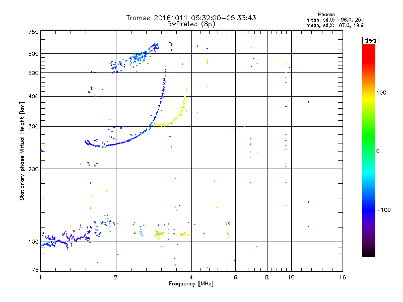This screenshot has height=302, width=403.
Task: Click the 'Phases' header label
Action: pyautogui.click(x=326, y=15)
